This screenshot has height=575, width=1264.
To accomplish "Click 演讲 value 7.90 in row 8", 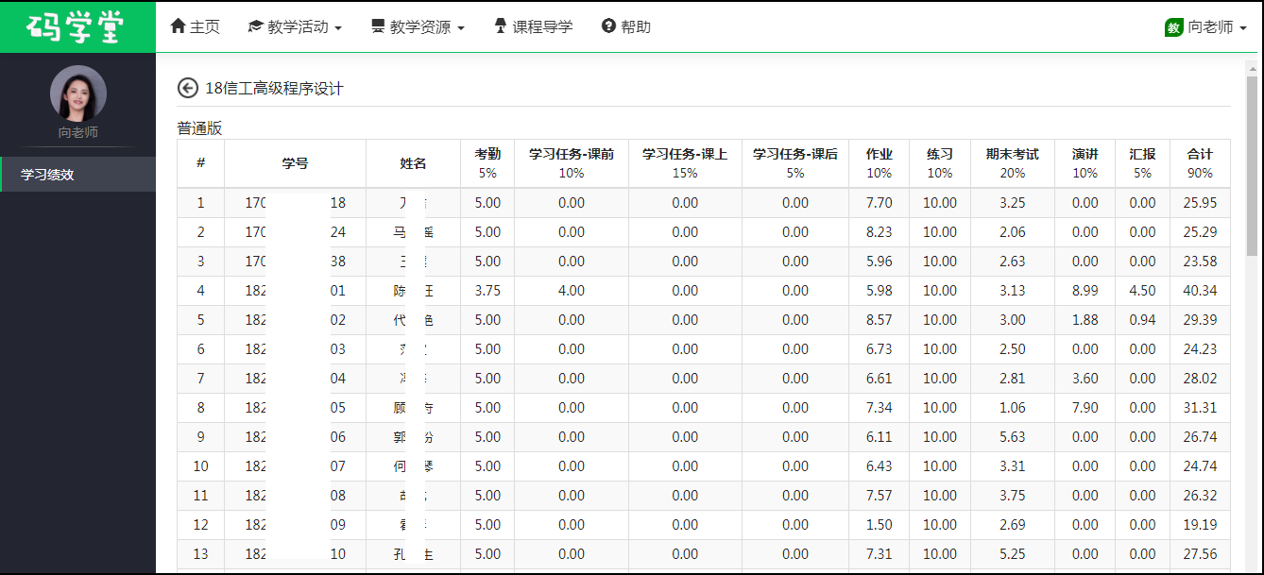I will (1085, 408).
